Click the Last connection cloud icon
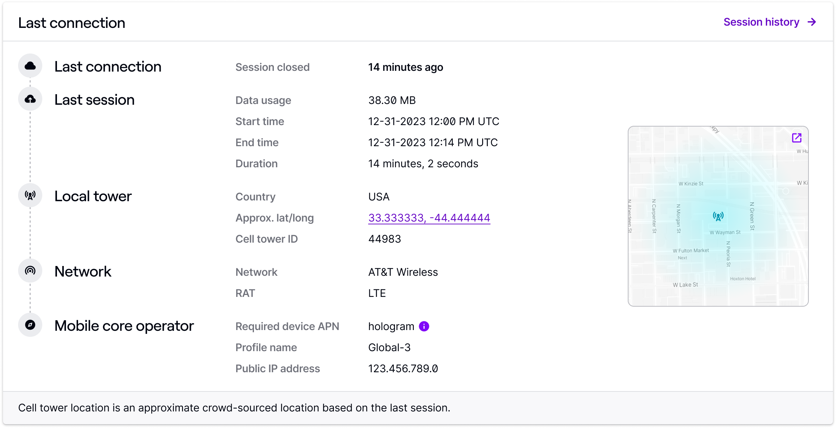This screenshot has height=428, width=836. click(x=30, y=66)
